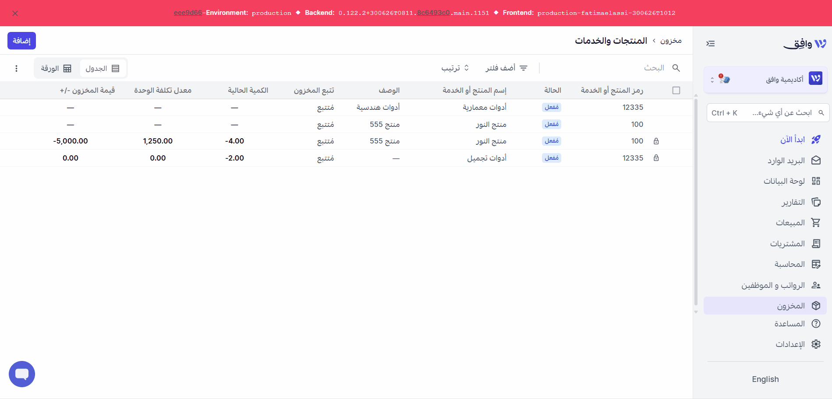Click the تتبع المخزون column header
832x399 pixels.
(314, 91)
